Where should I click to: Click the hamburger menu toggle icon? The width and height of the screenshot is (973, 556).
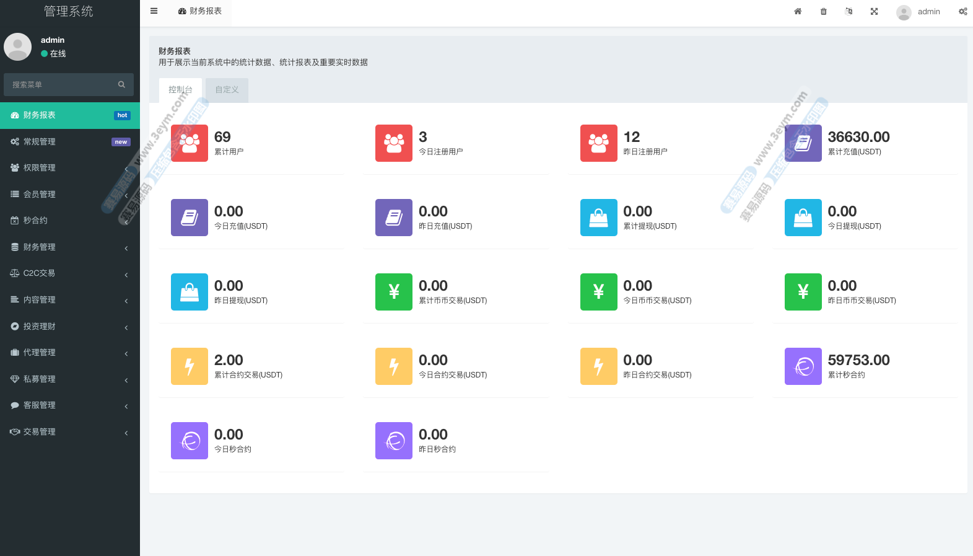[154, 11]
